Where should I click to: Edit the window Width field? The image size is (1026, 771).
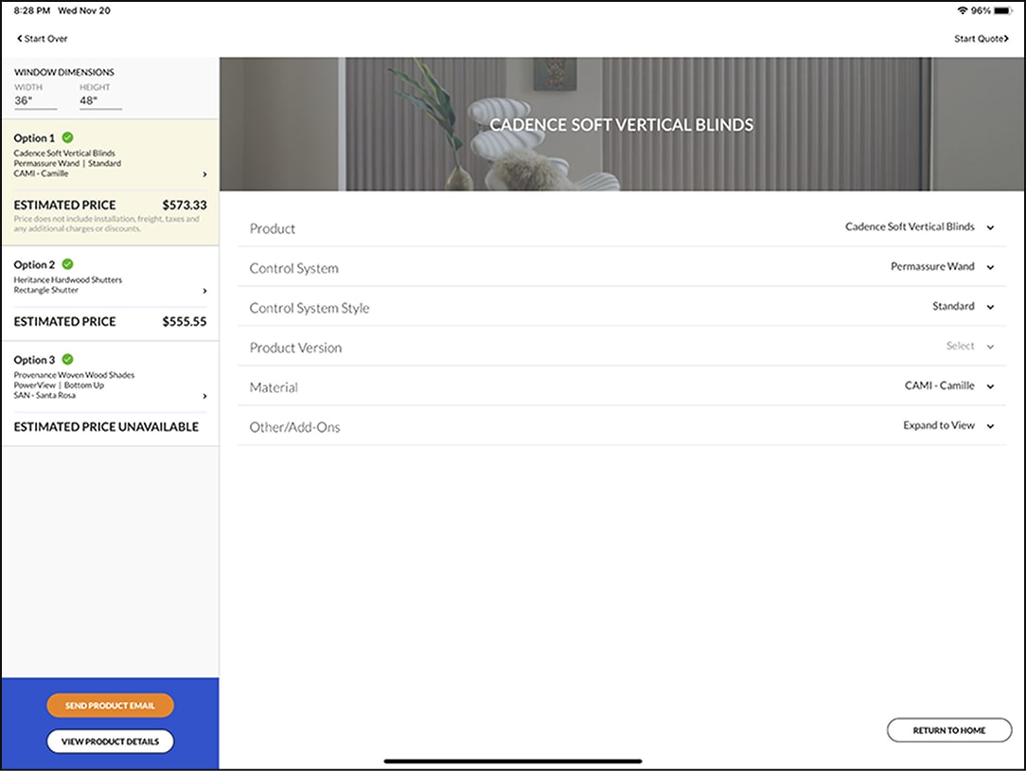[35, 101]
